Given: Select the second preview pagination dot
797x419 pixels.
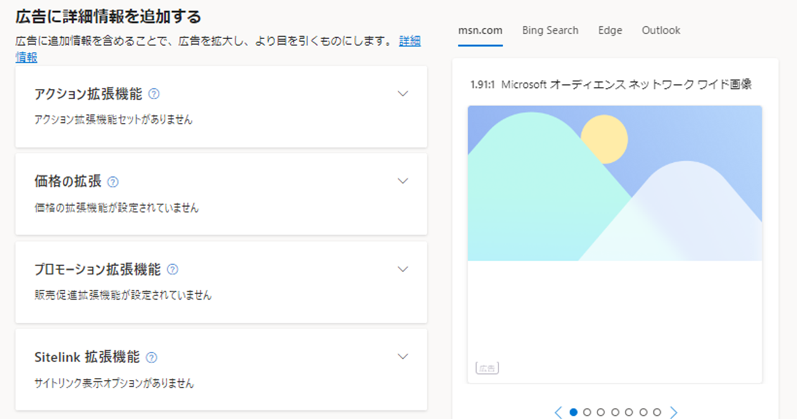Looking at the screenshot, I should 587,412.
